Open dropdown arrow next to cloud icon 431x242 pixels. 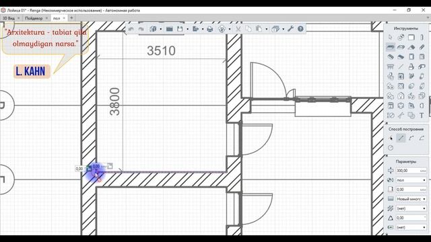(230, 29)
